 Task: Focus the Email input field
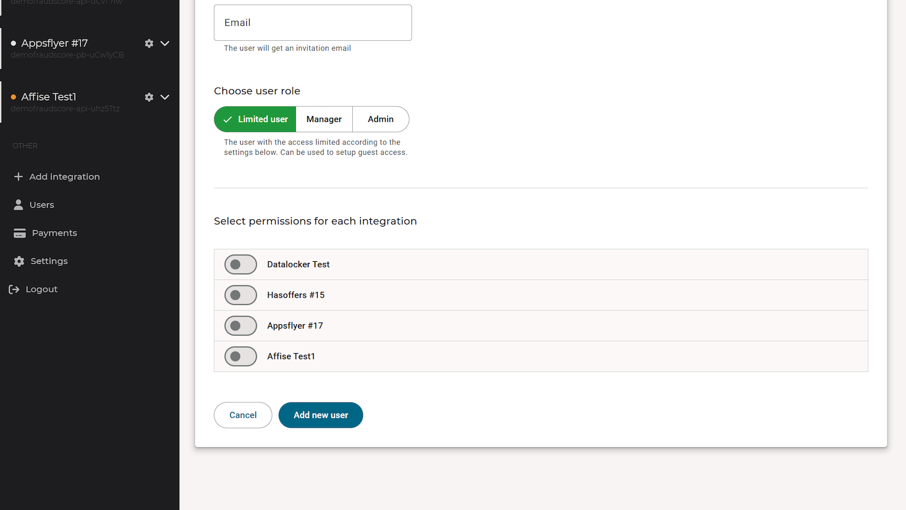pos(313,23)
